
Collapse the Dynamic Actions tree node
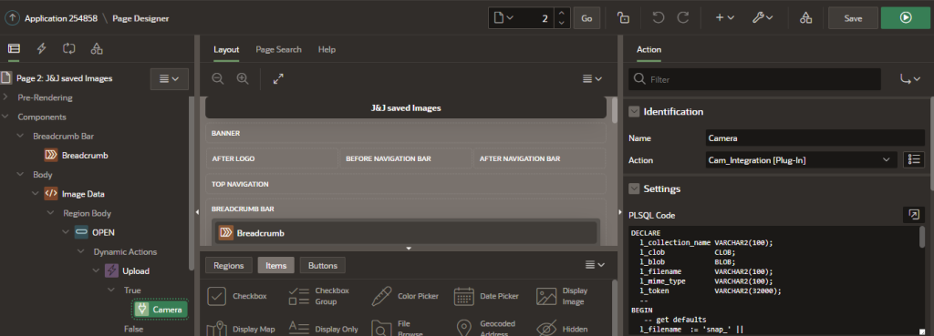point(81,251)
